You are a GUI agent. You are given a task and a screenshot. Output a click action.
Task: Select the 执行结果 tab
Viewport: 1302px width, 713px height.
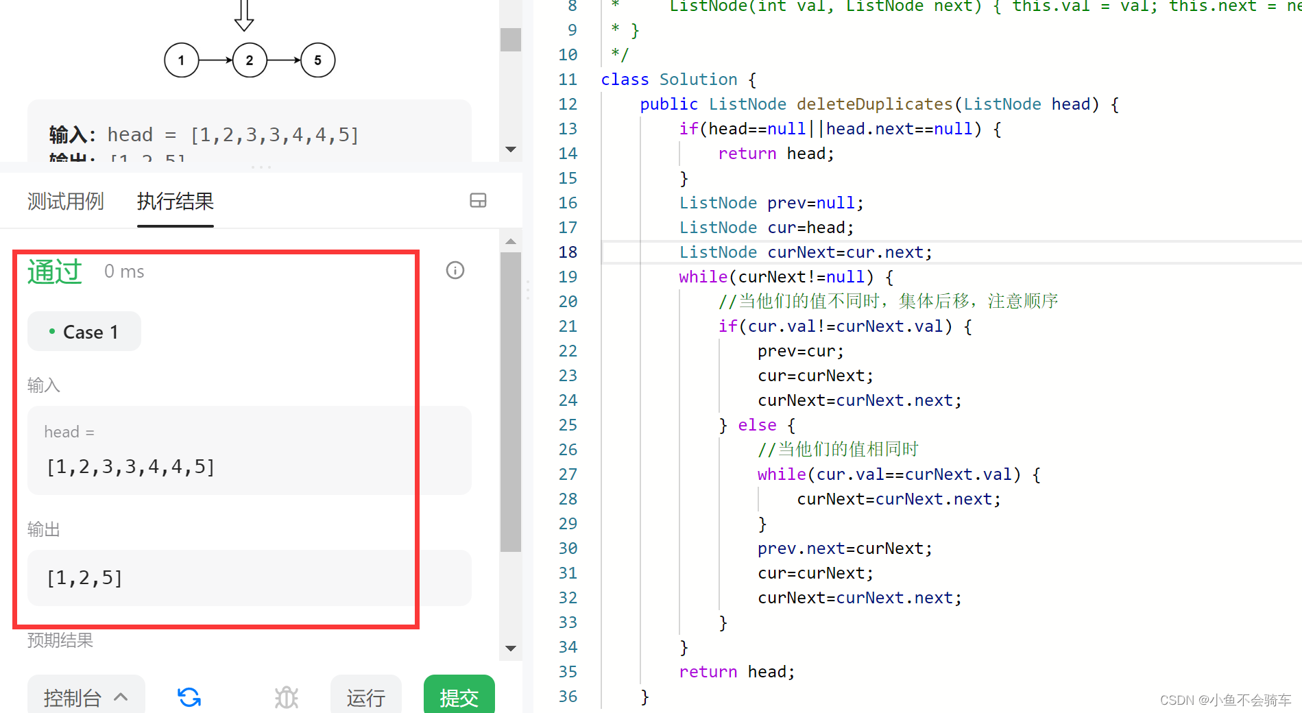175,201
